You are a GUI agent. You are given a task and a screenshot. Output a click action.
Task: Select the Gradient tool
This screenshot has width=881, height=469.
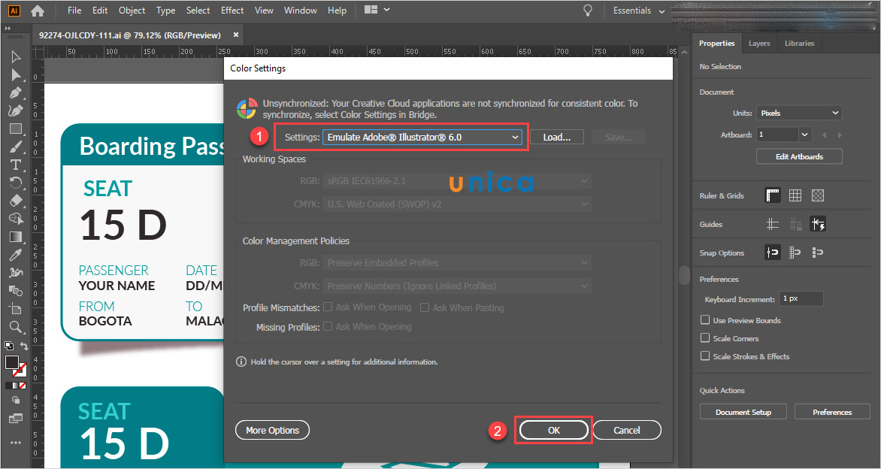pos(16,237)
